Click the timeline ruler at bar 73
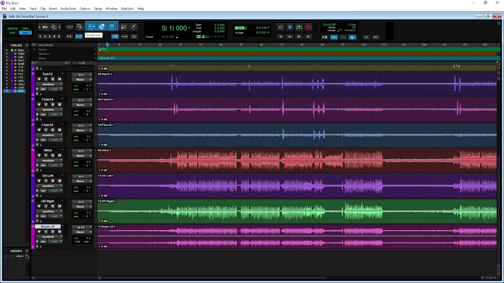This screenshot has height=283, width=504. pyautogui.click(x=282, y=45)
